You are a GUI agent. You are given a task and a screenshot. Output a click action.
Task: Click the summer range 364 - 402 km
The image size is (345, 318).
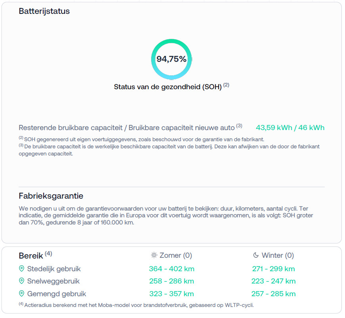click(172, 269)
